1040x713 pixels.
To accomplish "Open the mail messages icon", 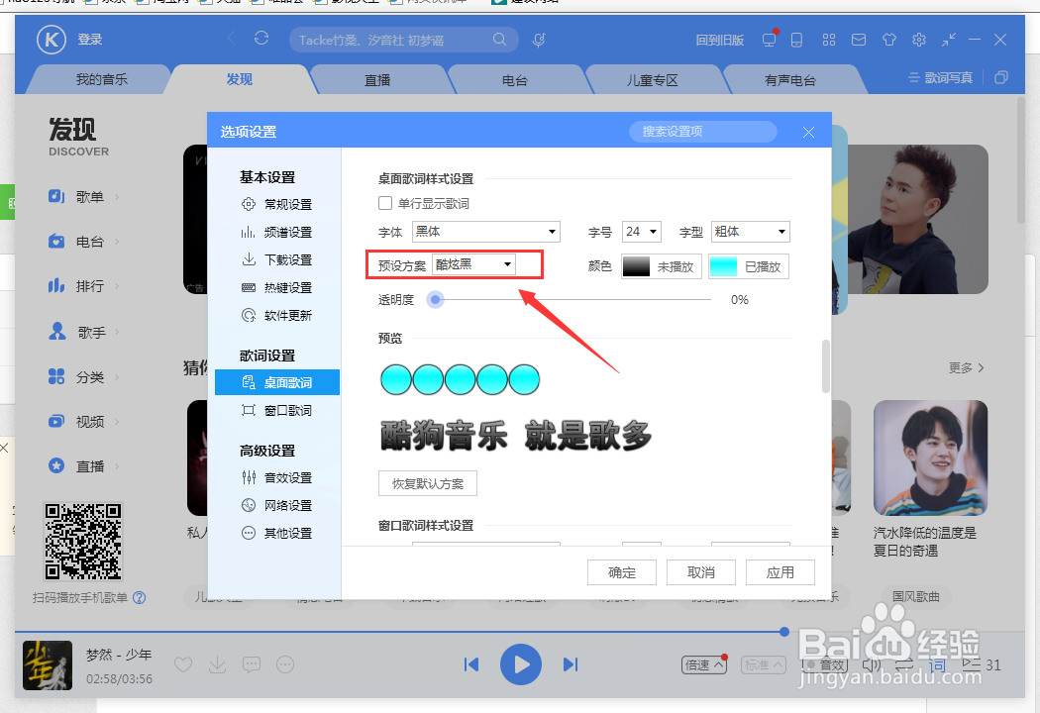I will click(859, 40).
